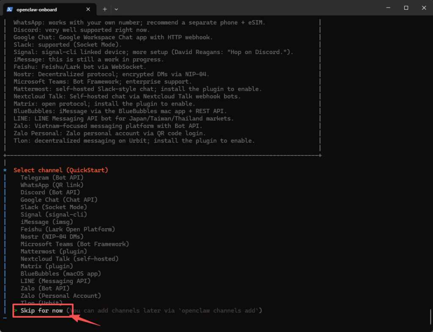Click the Matrix open protocol line

point(104,104)
